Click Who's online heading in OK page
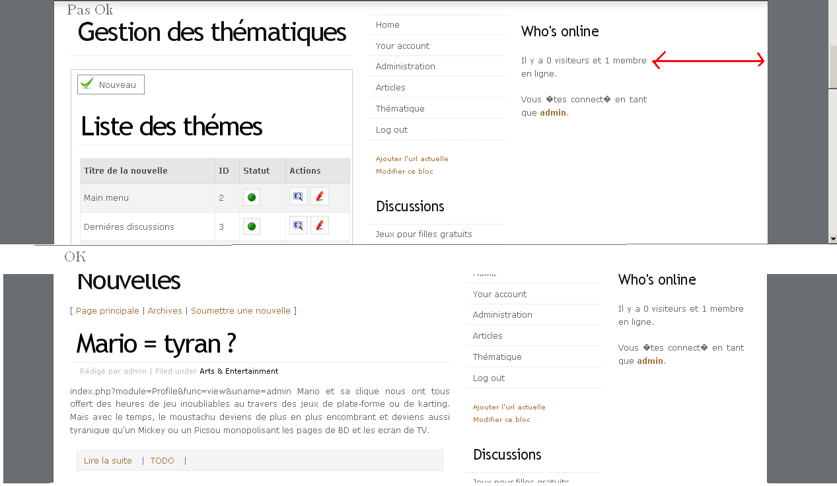837x486 pixels. point(657,279)
